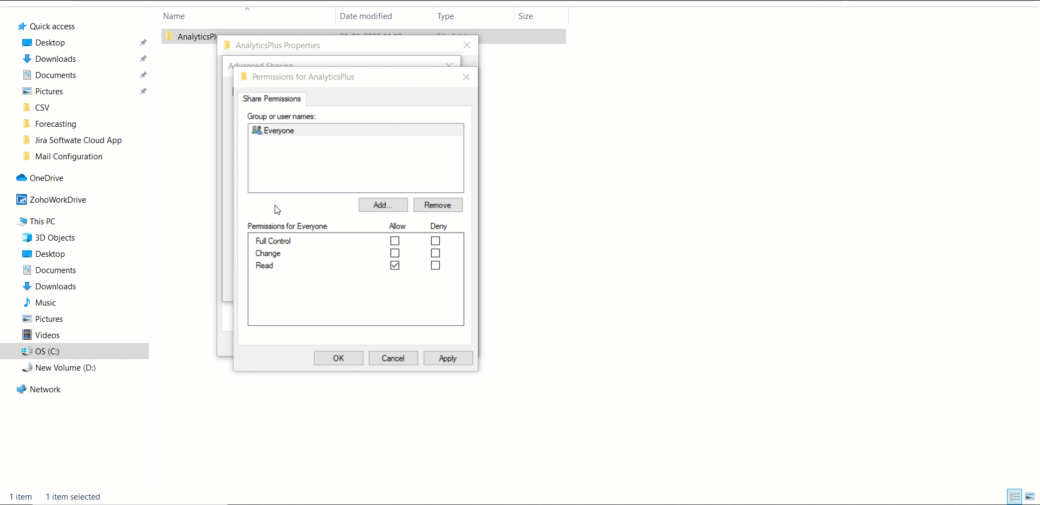Click Add... to add a user
Screen dimensions: 1040x505
point(383,205)
